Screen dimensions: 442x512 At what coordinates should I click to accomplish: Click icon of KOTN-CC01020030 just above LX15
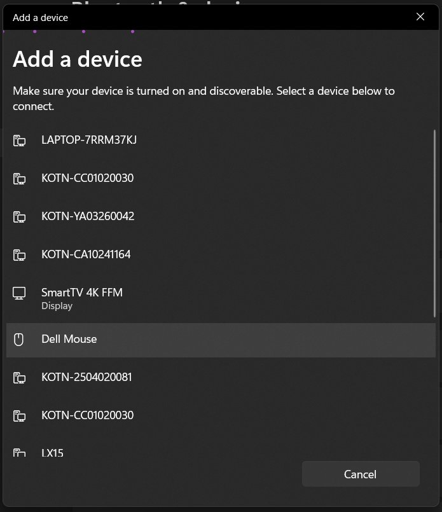[19, 416]
